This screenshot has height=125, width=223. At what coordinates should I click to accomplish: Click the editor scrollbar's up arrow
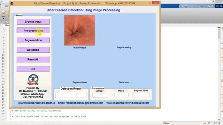tap(219, 29)
